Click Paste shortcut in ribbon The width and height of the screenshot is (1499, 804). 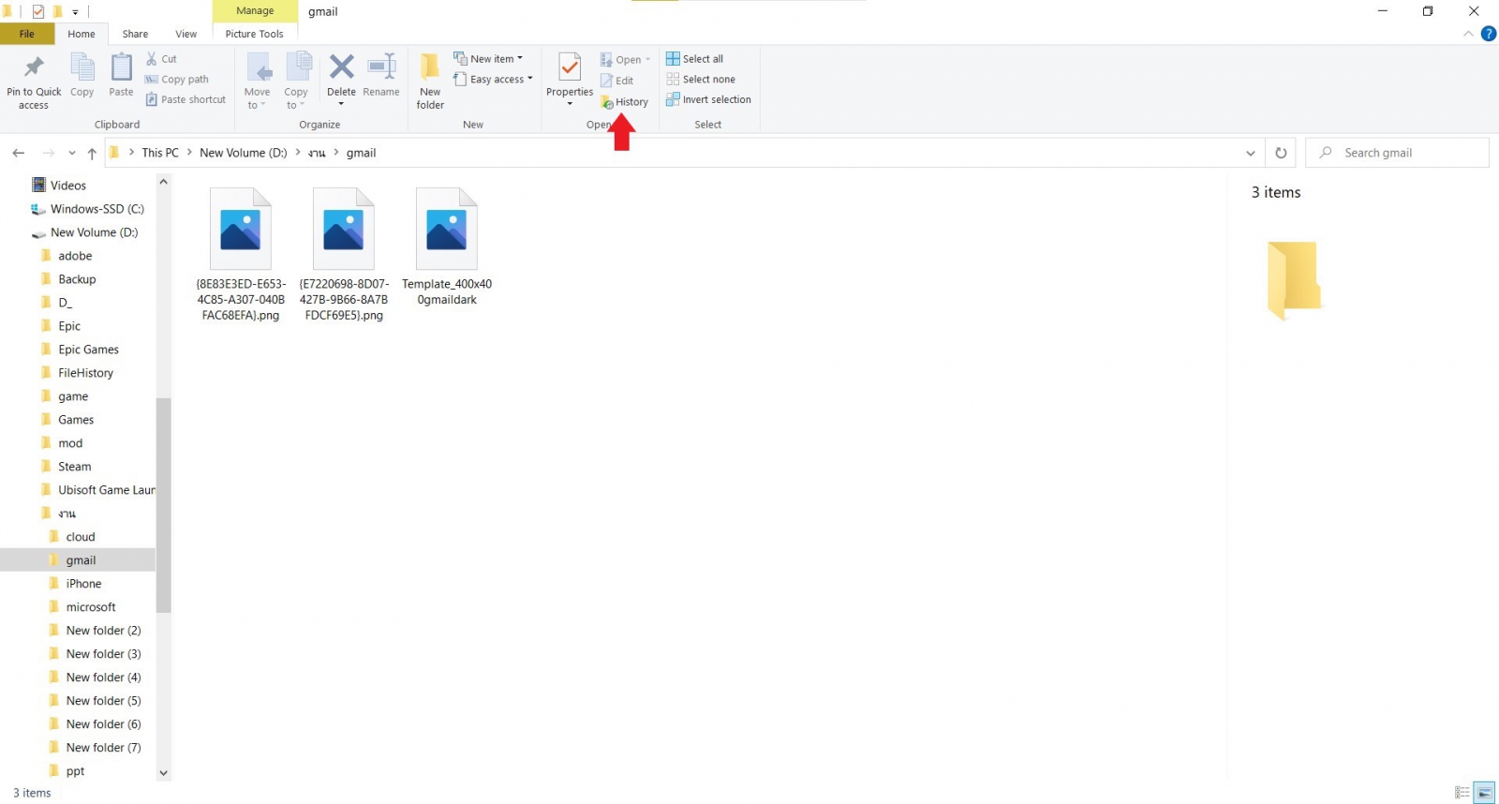pos(186,99)
